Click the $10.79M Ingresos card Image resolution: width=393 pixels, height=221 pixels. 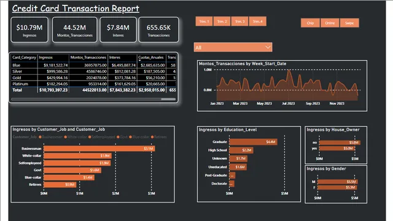(x=29, y=29)
